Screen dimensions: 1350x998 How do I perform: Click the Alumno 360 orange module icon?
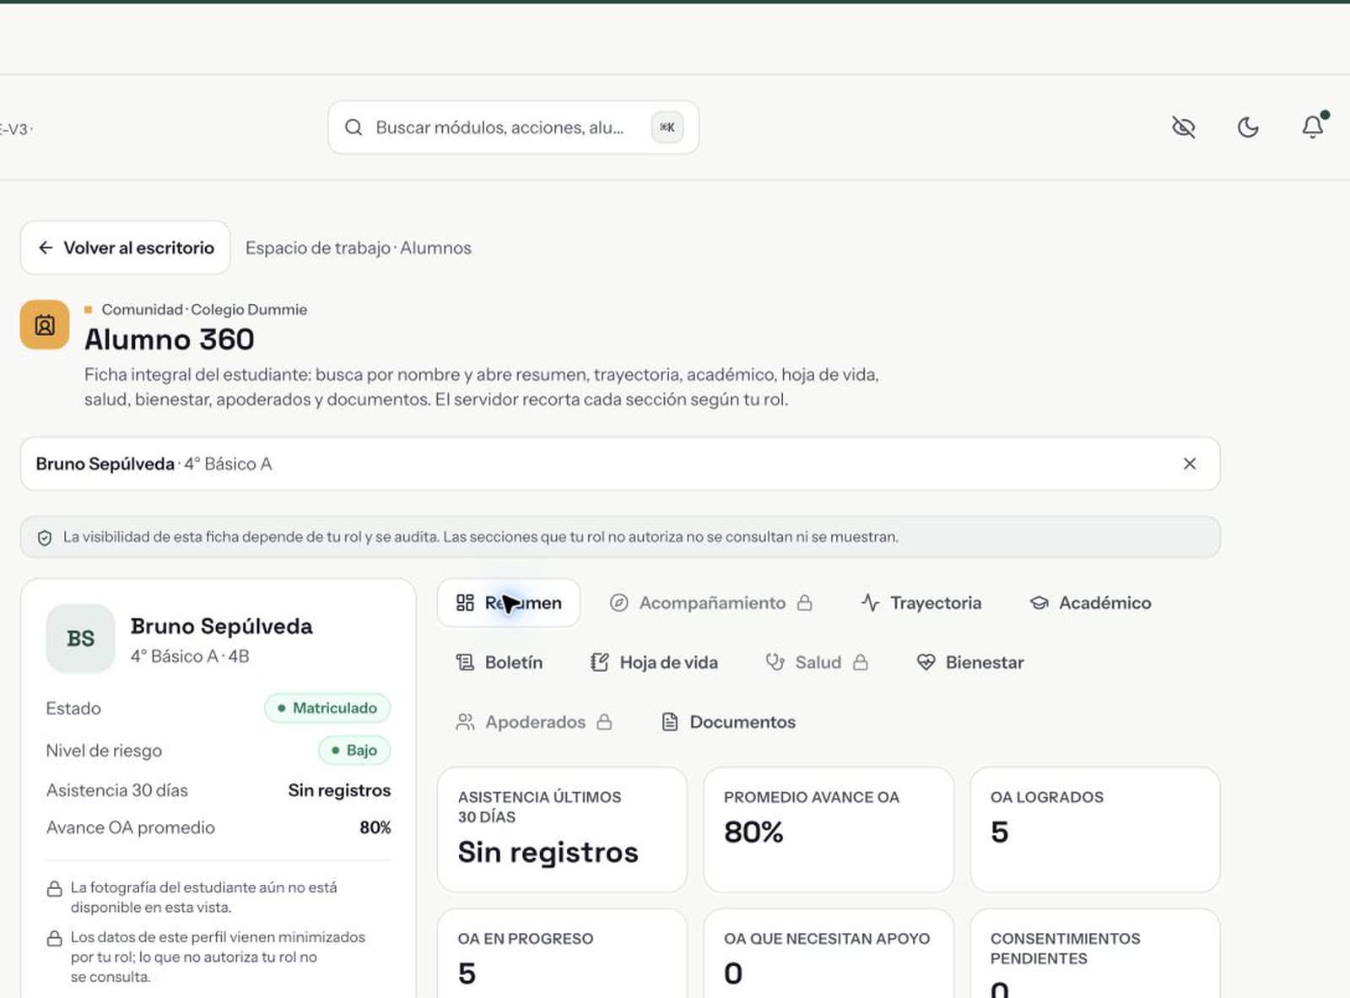click(x=45, y=324)
